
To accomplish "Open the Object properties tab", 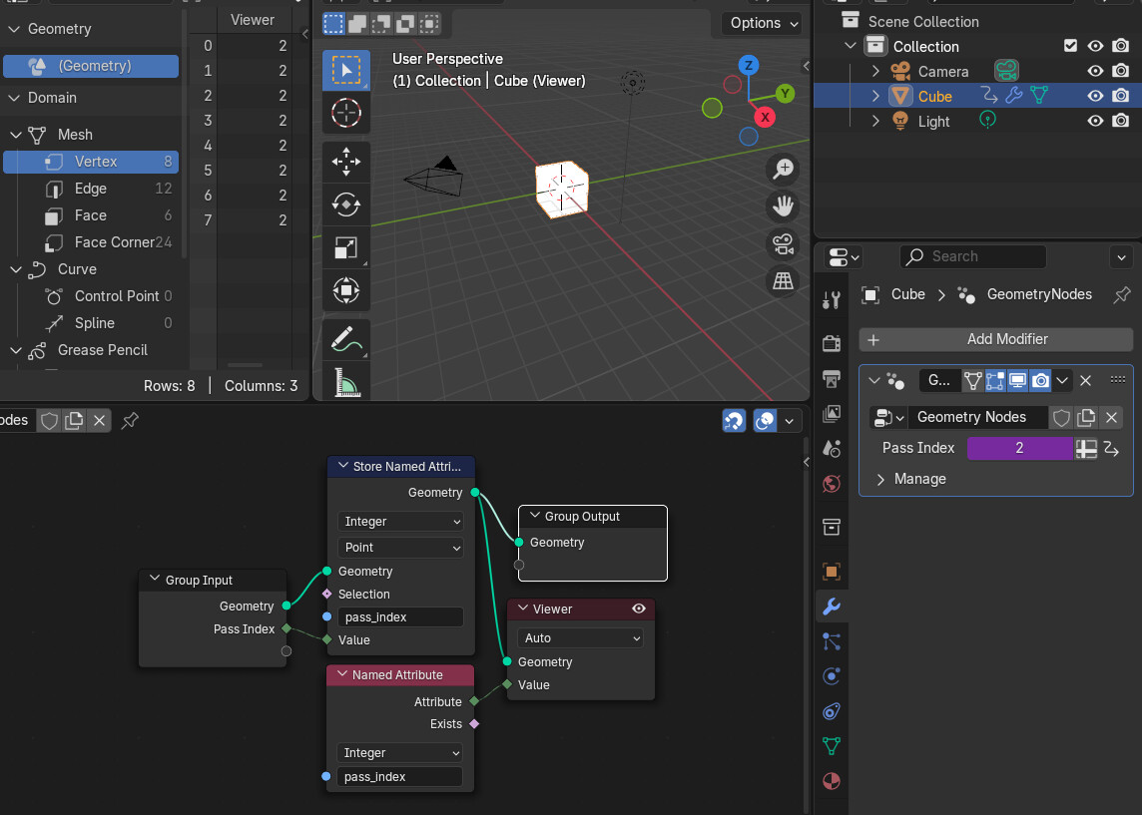I will pyautogui.click(x=831, y=572).
